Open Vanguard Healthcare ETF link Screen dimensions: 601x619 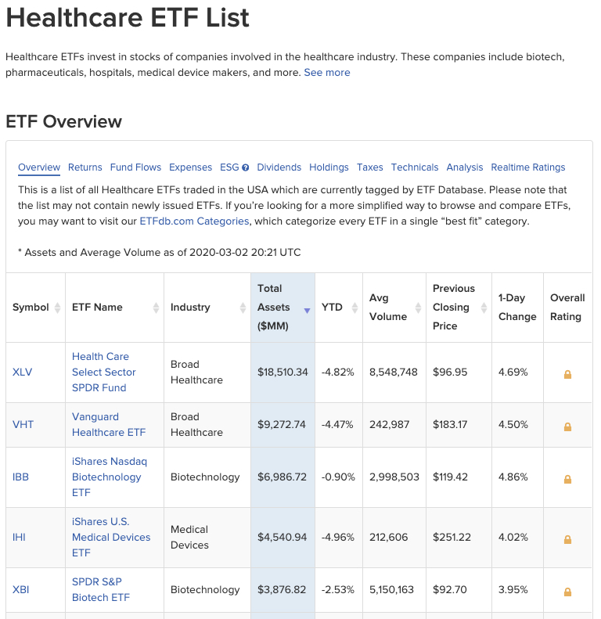(109, 424)
